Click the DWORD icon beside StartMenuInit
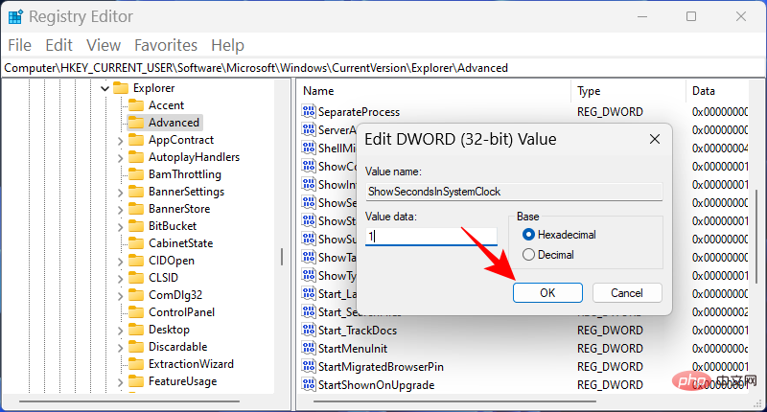 pyautogui.click(x=309, y=349)
